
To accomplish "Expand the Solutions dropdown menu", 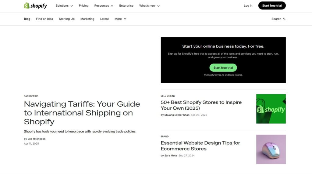I will point(64,6).
